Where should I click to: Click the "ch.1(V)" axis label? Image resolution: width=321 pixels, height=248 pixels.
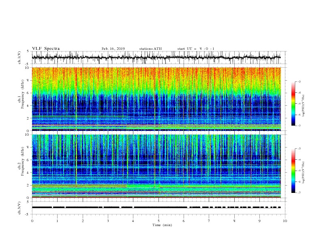pyautogui.click(x=19, y=58)
